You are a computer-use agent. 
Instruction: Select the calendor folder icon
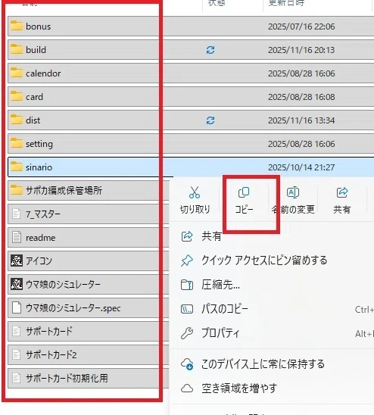[x=17, y=73]
